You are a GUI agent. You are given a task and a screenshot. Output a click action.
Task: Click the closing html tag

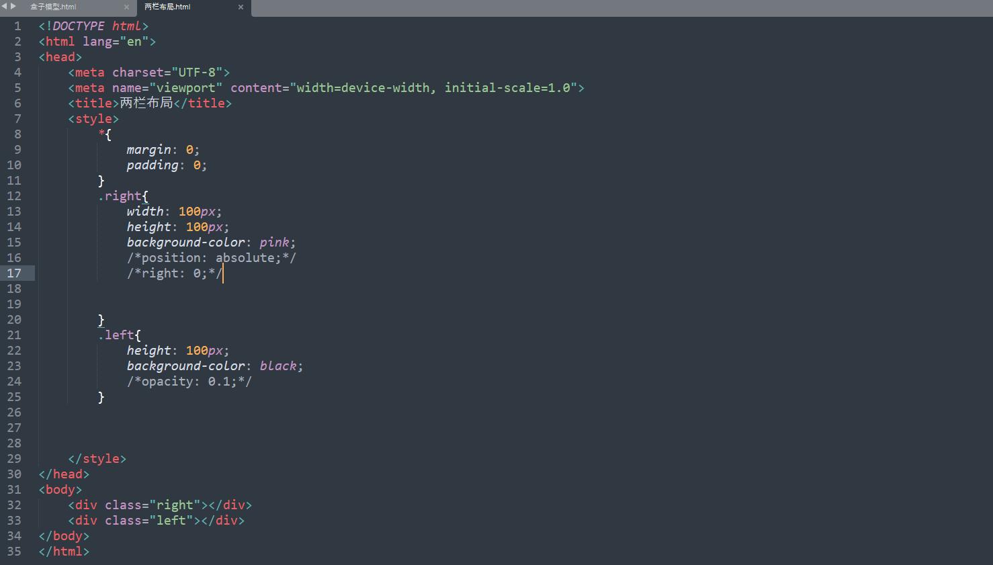tap(64, 552)
